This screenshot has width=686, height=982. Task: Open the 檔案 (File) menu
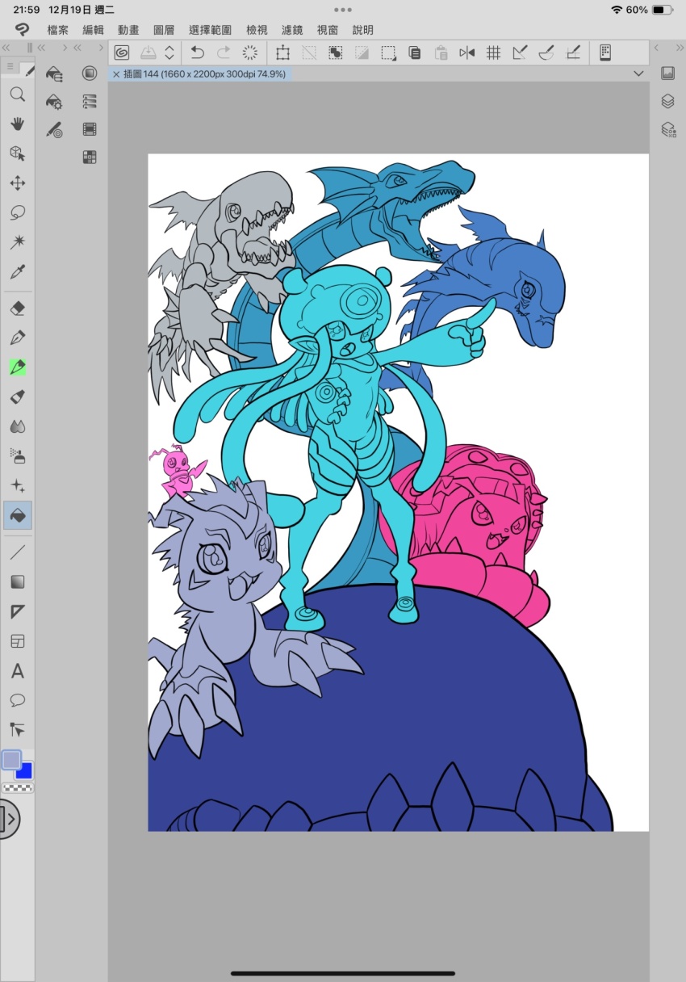click(x=57, y=30)
